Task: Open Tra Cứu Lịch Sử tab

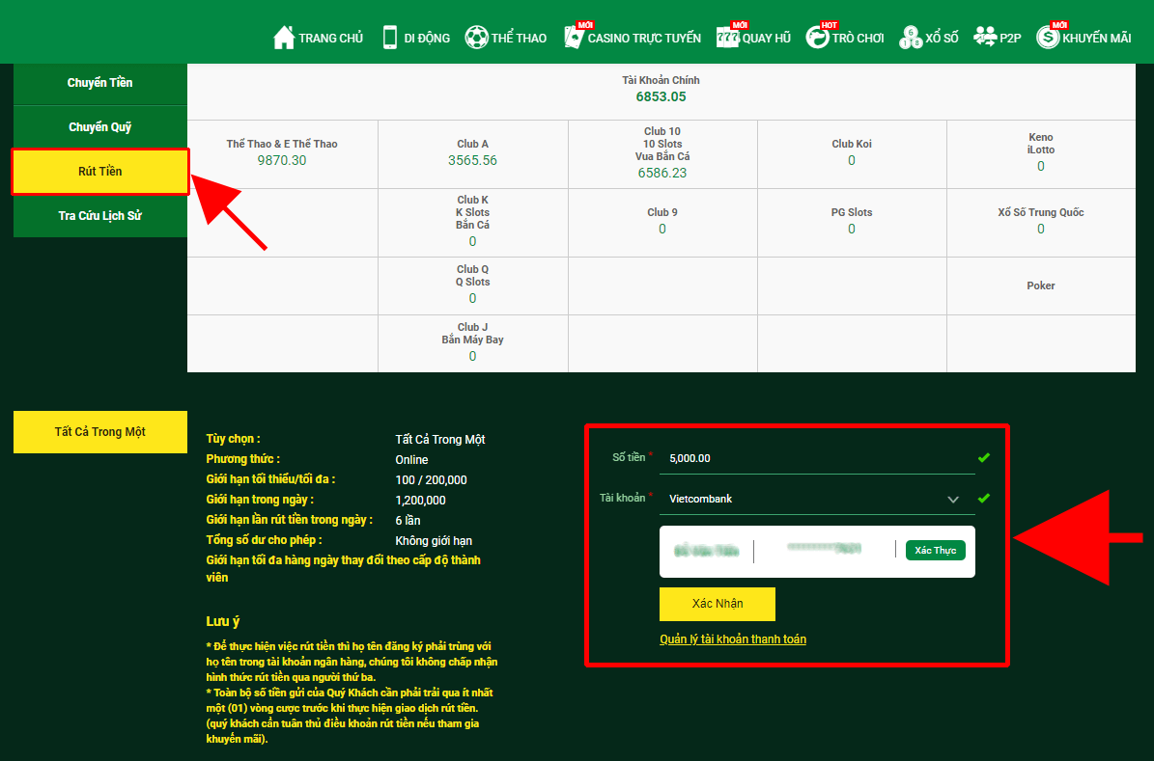Action: click(100, 215)
